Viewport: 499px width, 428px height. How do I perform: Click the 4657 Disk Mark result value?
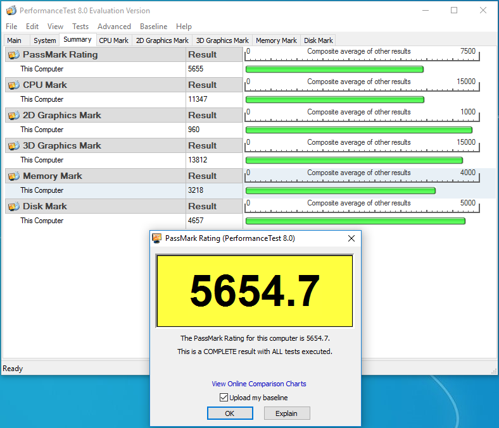pos(196,221)
